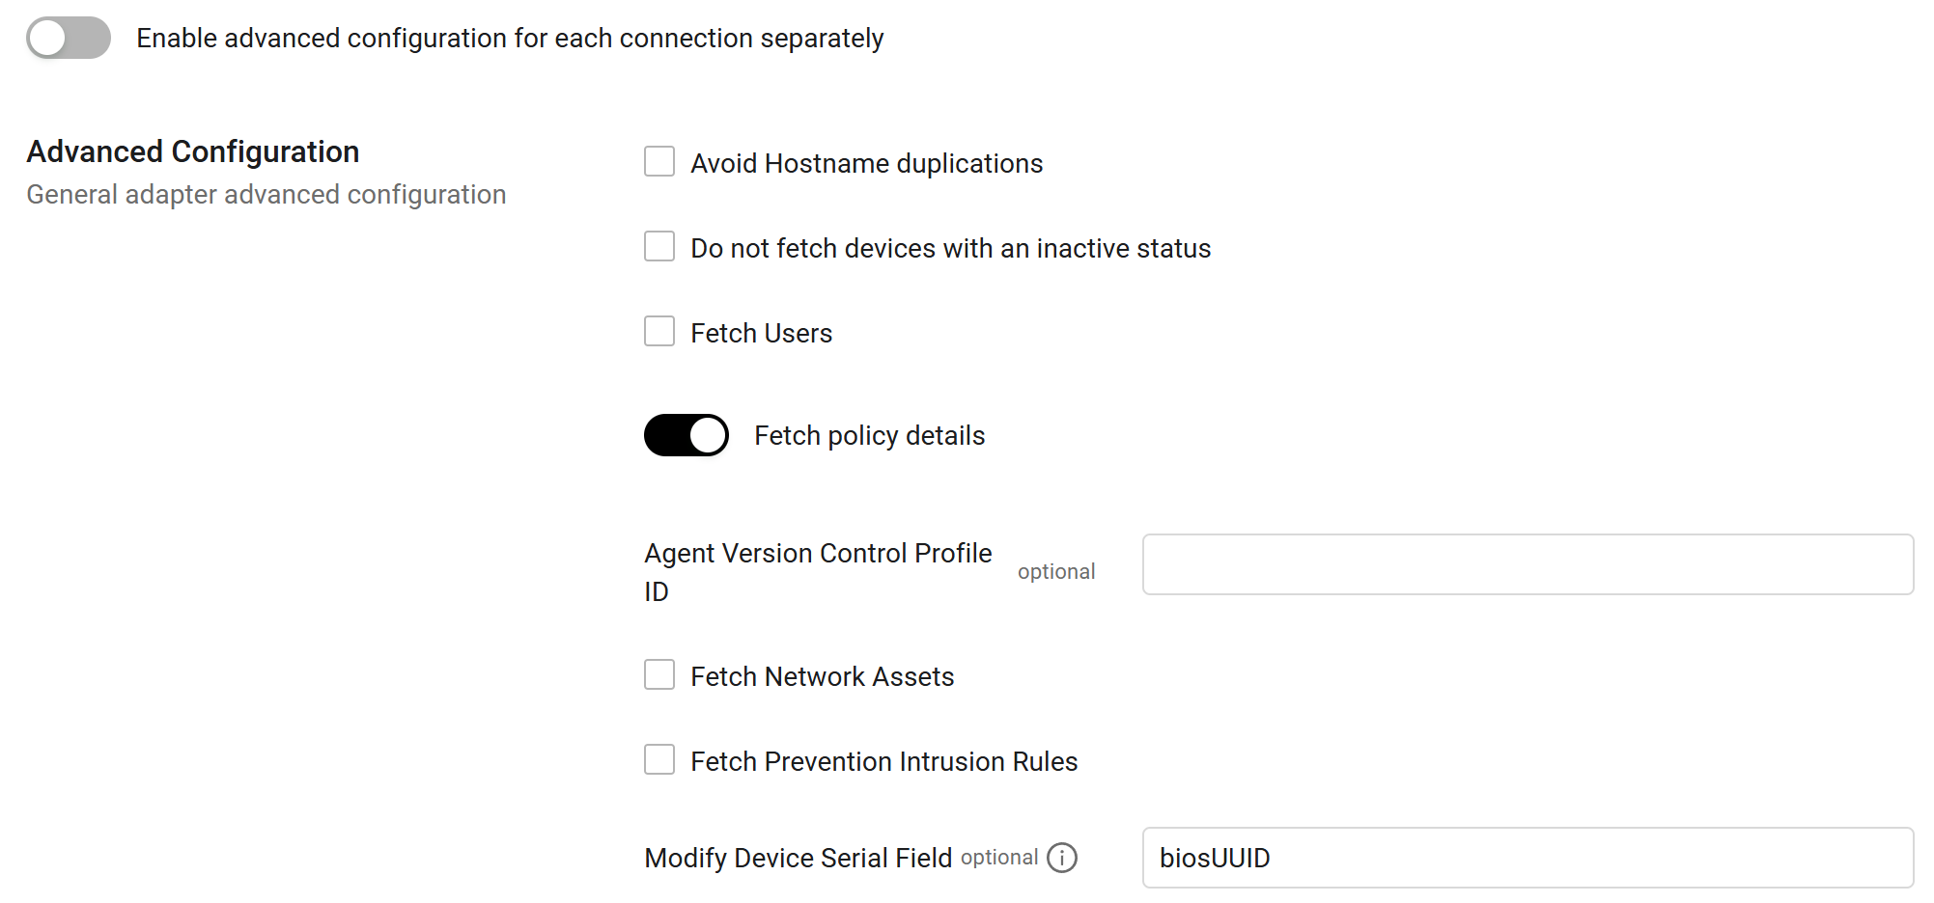Tick the Fetch Prevention Intrusion Rules checkbox
The width and height of the screenshot is (1934, 903).
[659, 759]
